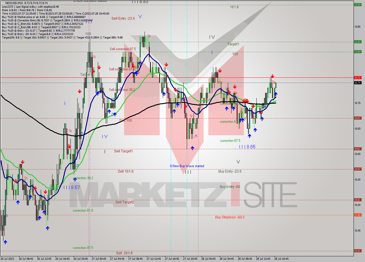Click the green '161.8' target label
This screenshot has height=262, width=365.
234,7
